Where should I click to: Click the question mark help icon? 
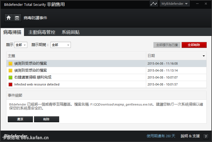[206, 136]
